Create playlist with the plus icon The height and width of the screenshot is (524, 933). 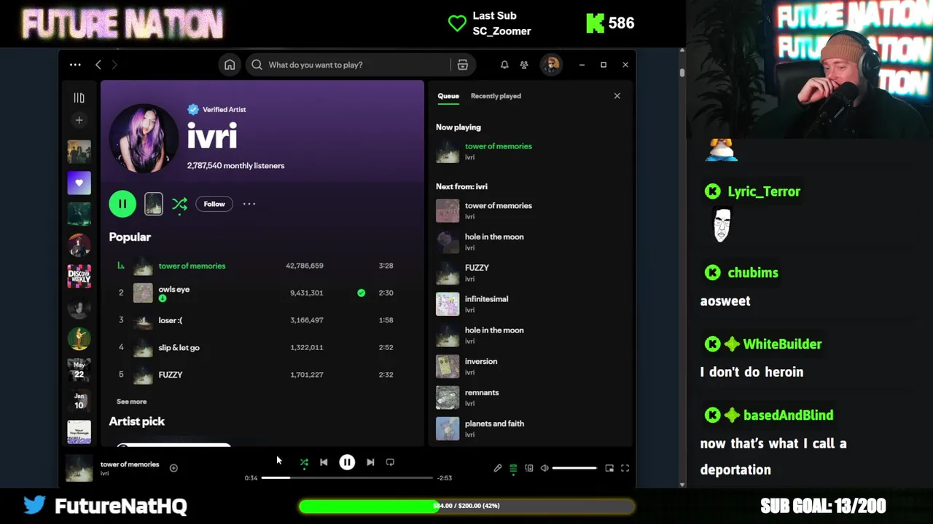click(x=79, y=120)
